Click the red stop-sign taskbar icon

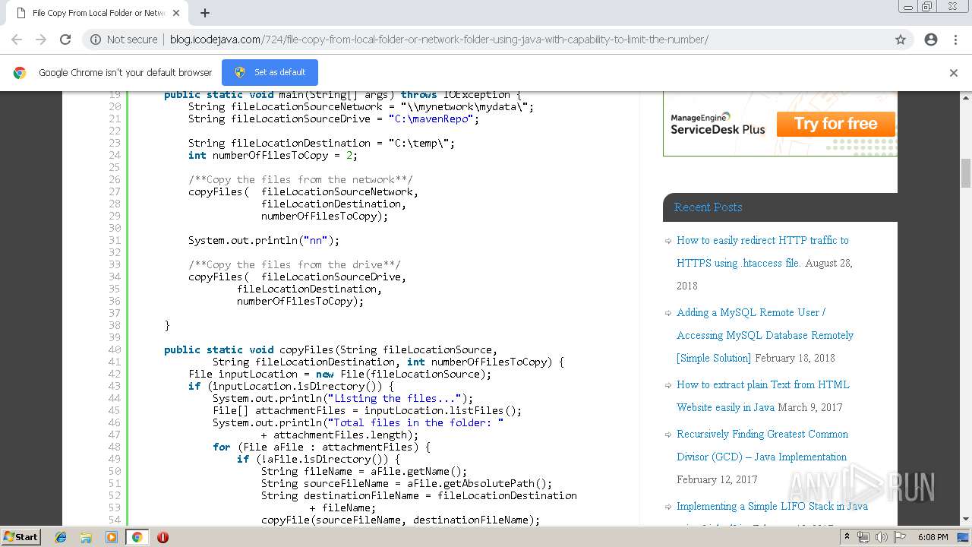pyautogui.click(x=163, y=537)
